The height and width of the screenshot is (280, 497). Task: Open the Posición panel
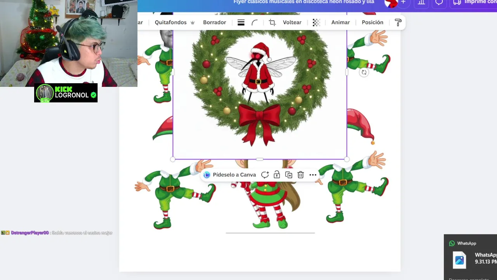click(x=372, y=22)
